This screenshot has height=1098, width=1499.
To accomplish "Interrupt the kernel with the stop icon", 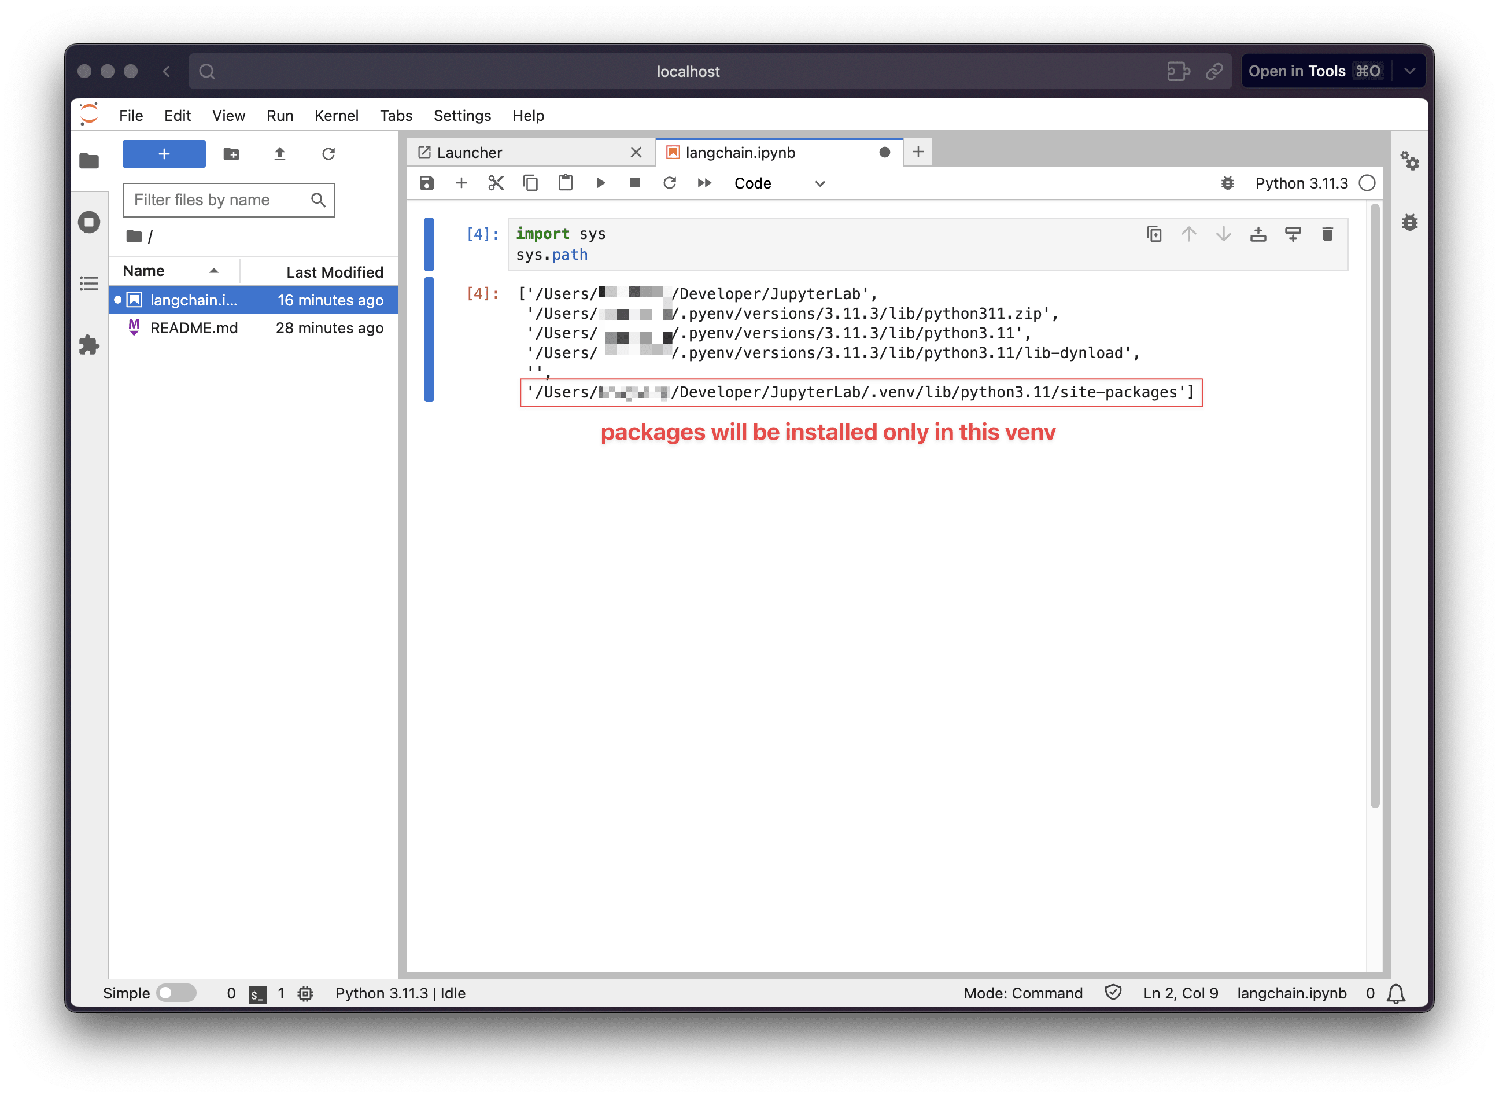I will click(x=635, y=183).
